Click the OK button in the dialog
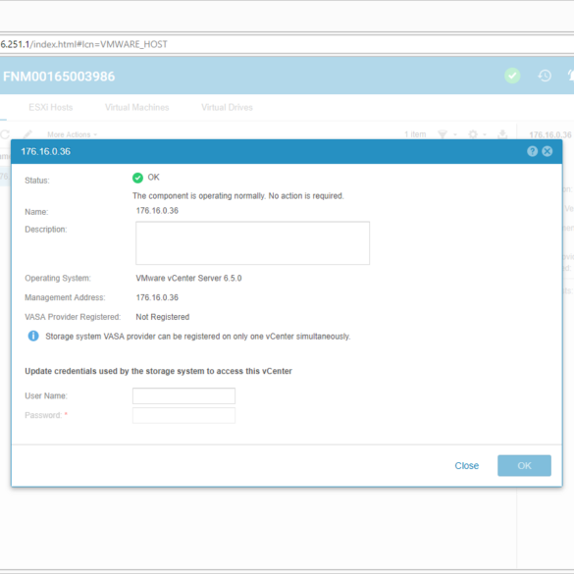 coord(524,466)
